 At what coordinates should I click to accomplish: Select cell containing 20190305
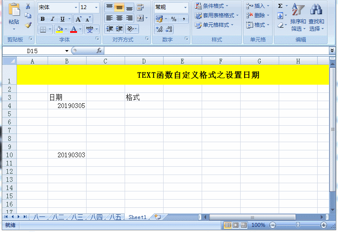pyautogui.click(x=67, y=106)
